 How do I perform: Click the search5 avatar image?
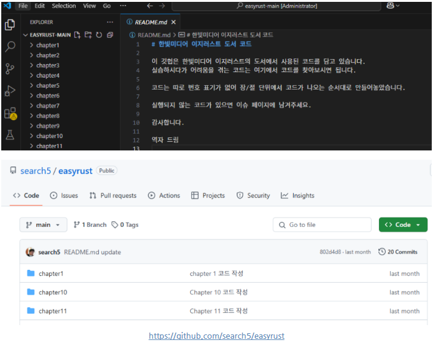30,252
